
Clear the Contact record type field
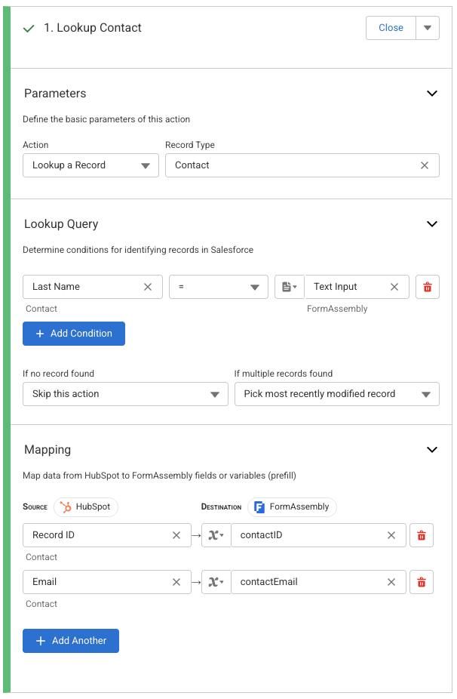[x=425, y=165]
